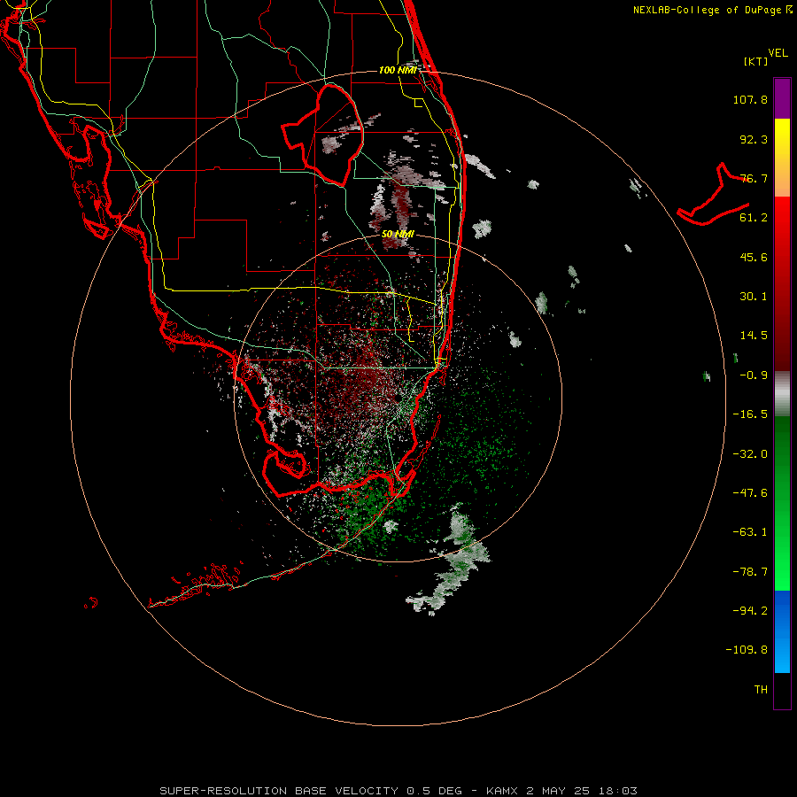The image size is (797, 797).
Task: Pick the green segment of velocity scale
Action: (782, 503)
